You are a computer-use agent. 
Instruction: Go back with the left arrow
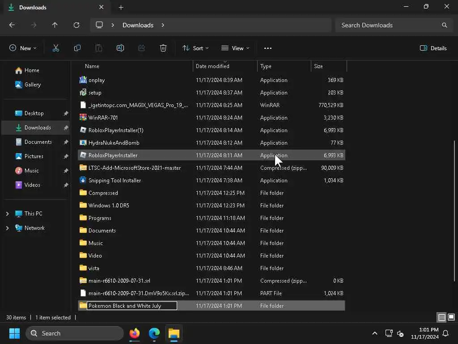(12, 25)
